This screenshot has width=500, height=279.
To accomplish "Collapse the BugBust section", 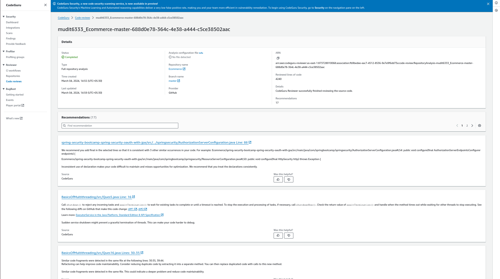I will [4, 89].
